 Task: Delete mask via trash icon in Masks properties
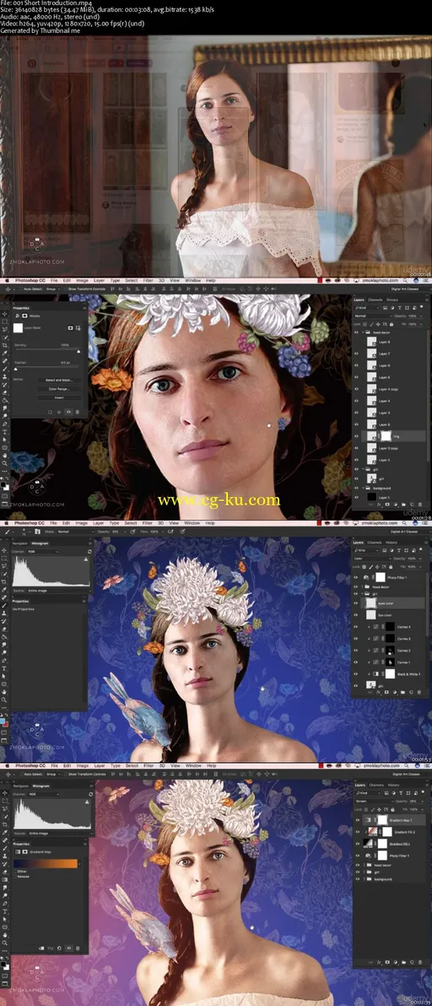click(77, 412)
